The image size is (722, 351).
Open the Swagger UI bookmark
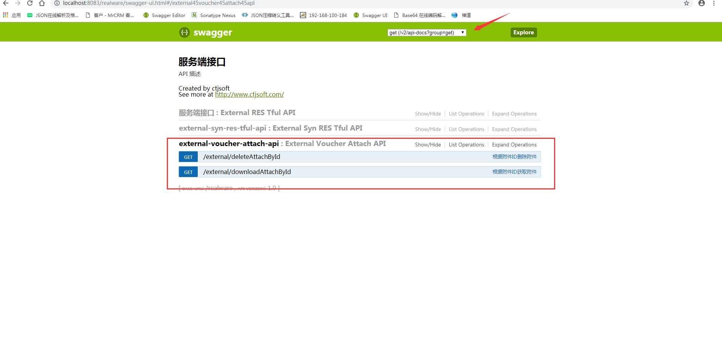[371, 15]
